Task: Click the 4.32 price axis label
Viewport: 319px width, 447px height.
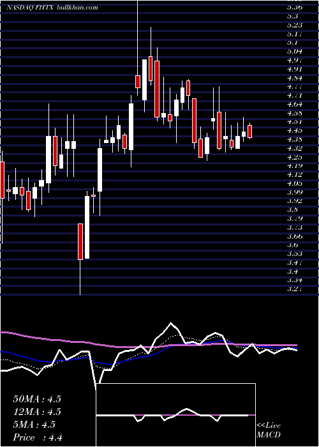Action: (295, 148)
